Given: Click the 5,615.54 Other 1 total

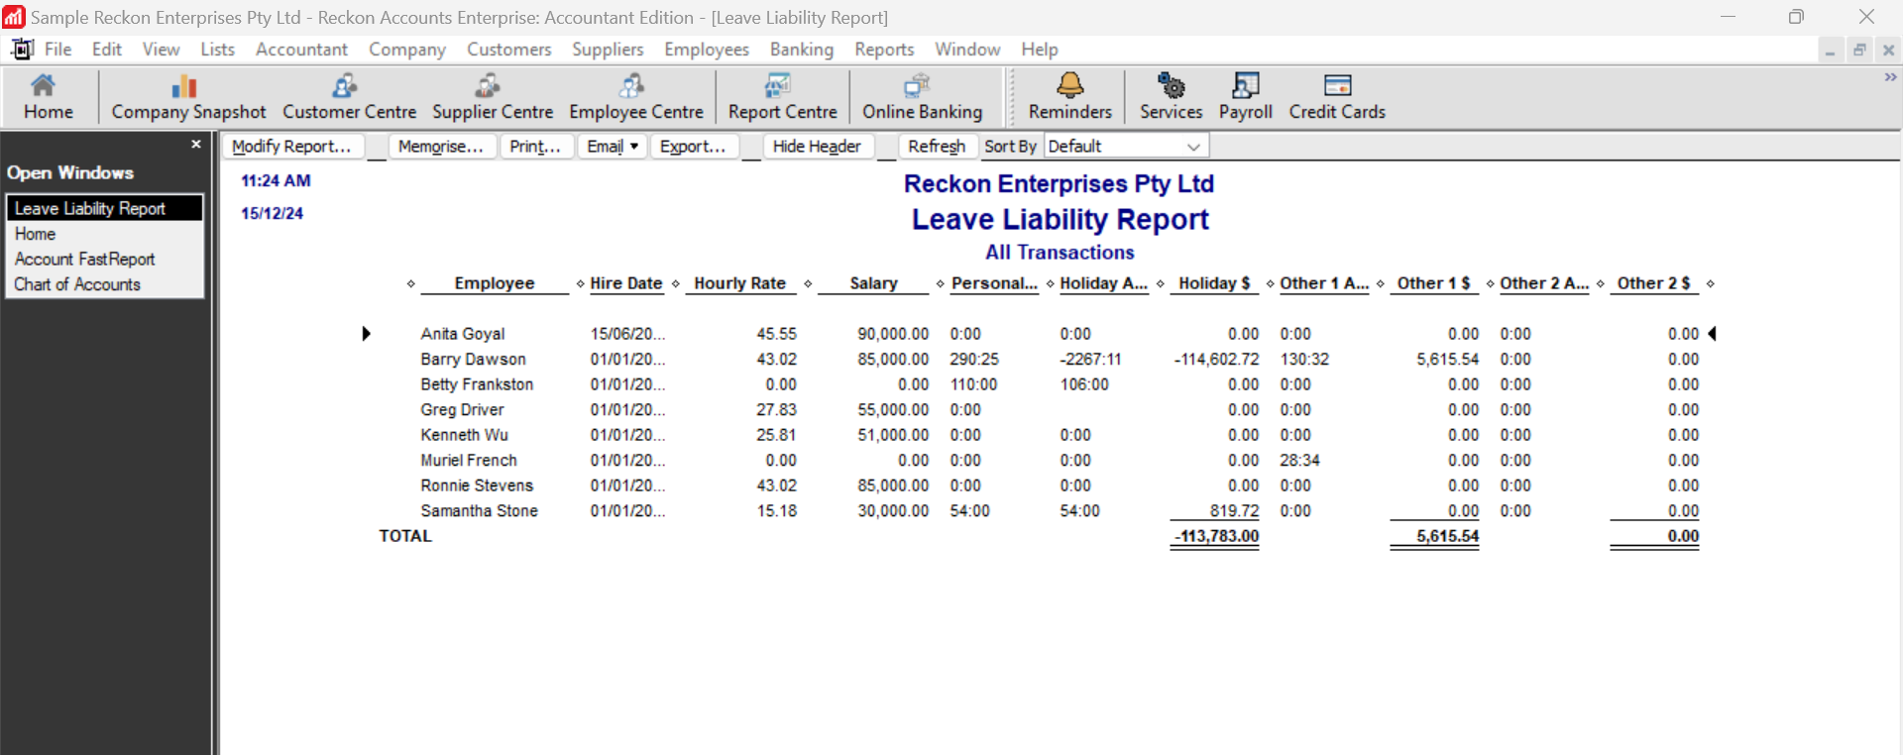Looking at the screenshot, I should tap(1447, 536).
